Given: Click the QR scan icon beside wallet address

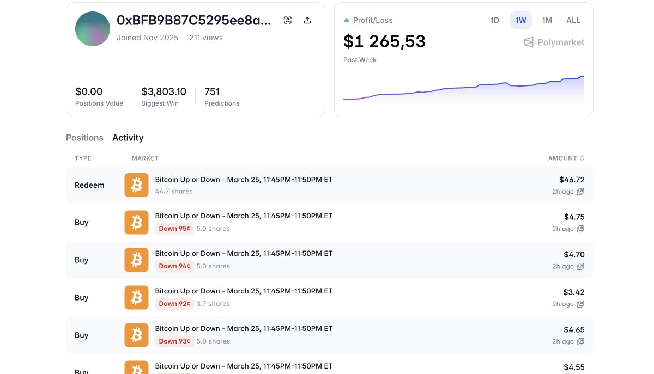Looking at the screenshot, I should pyautogui.click(x=288, y=20).
